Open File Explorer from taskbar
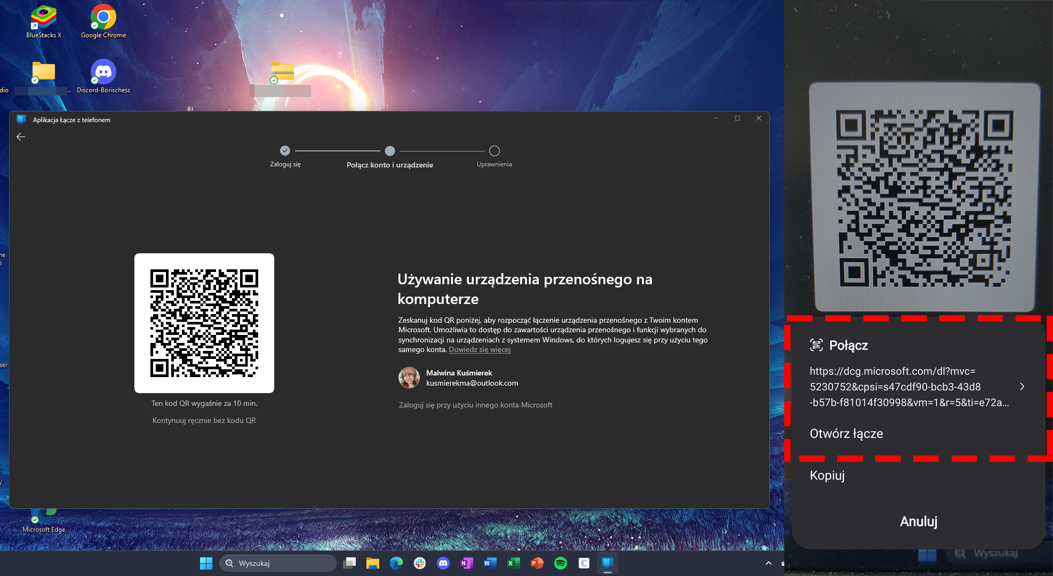 [373, 563]
